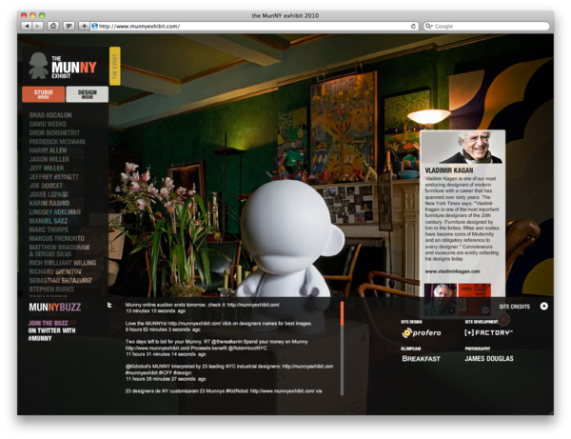Go back with the browser back arrow

27,26
